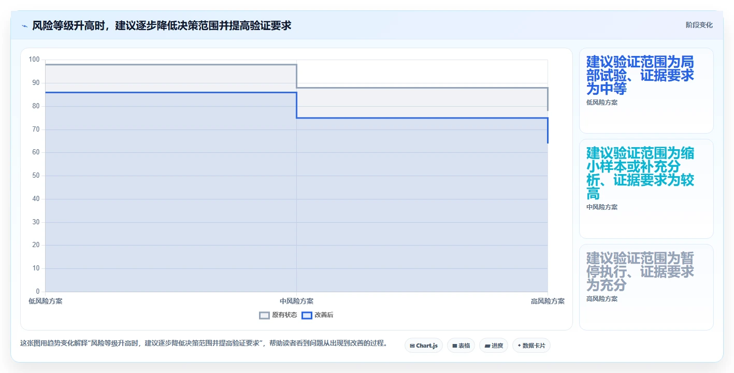Click the y-axis value 50

(x=36, y=176)
